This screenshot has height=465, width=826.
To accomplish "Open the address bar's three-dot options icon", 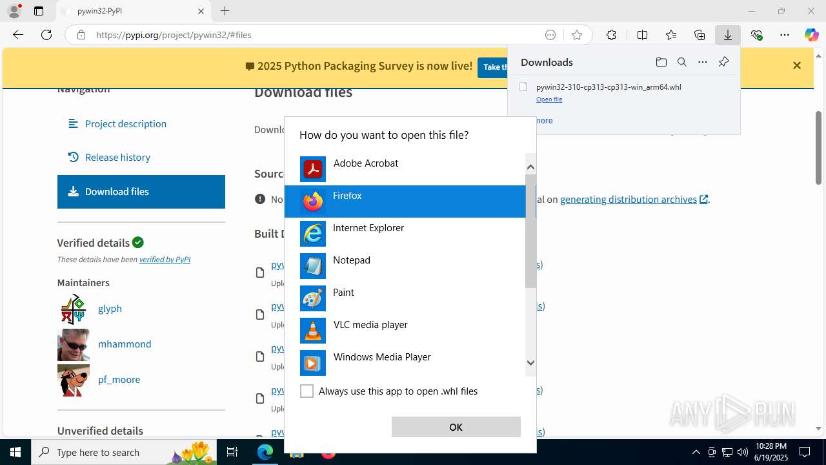I will pos(550,35).
